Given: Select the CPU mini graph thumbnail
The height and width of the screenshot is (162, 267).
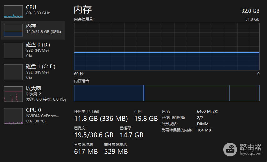Looking at the screenshot, I should pyautogui.click(x=13, y=12).
